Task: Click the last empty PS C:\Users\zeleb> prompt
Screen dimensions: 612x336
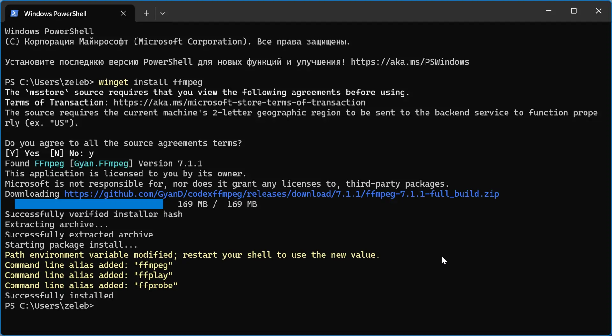Action: pos(49,306)
